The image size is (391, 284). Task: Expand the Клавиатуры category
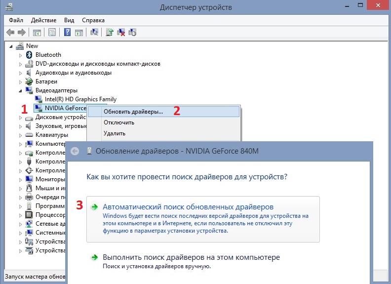pyautogui.click(x=20, y=135)
